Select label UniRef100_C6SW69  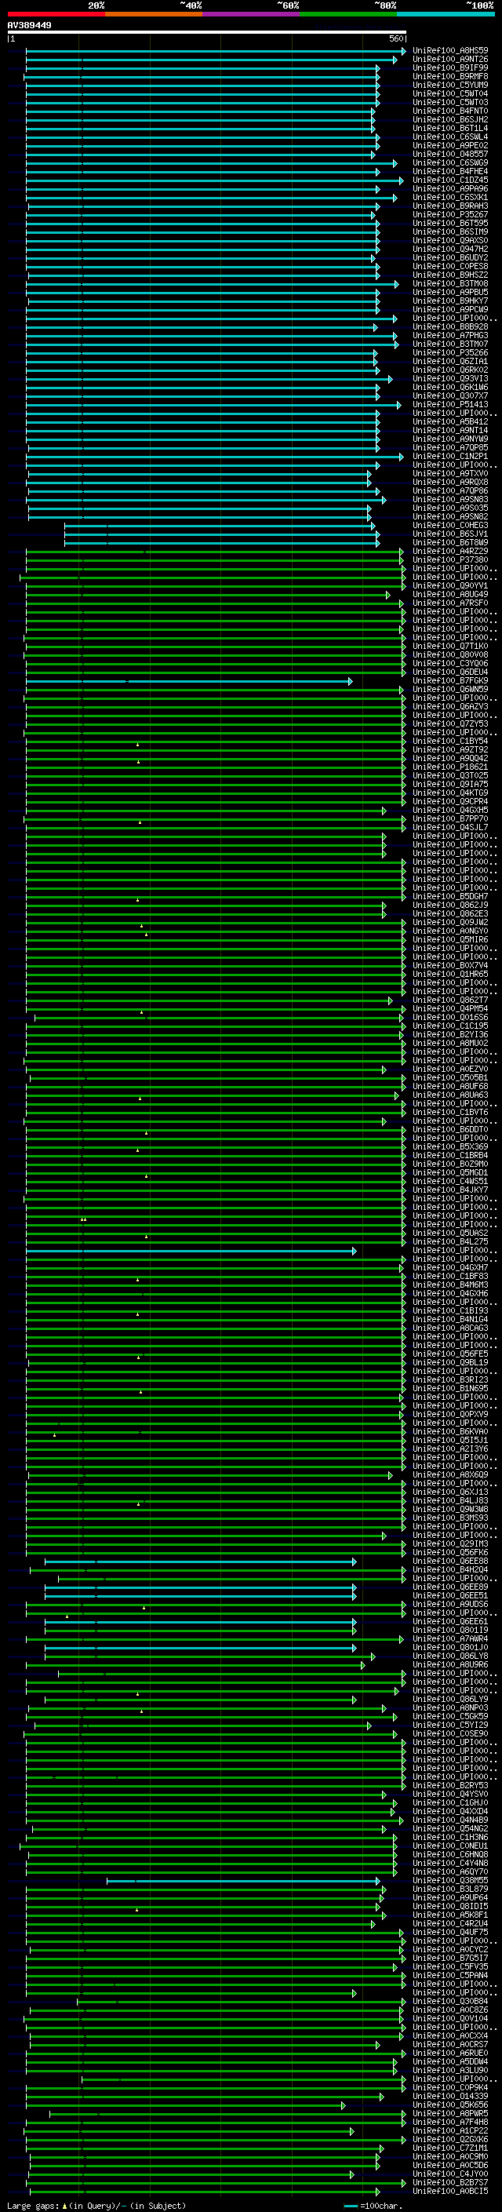(450, 162)
